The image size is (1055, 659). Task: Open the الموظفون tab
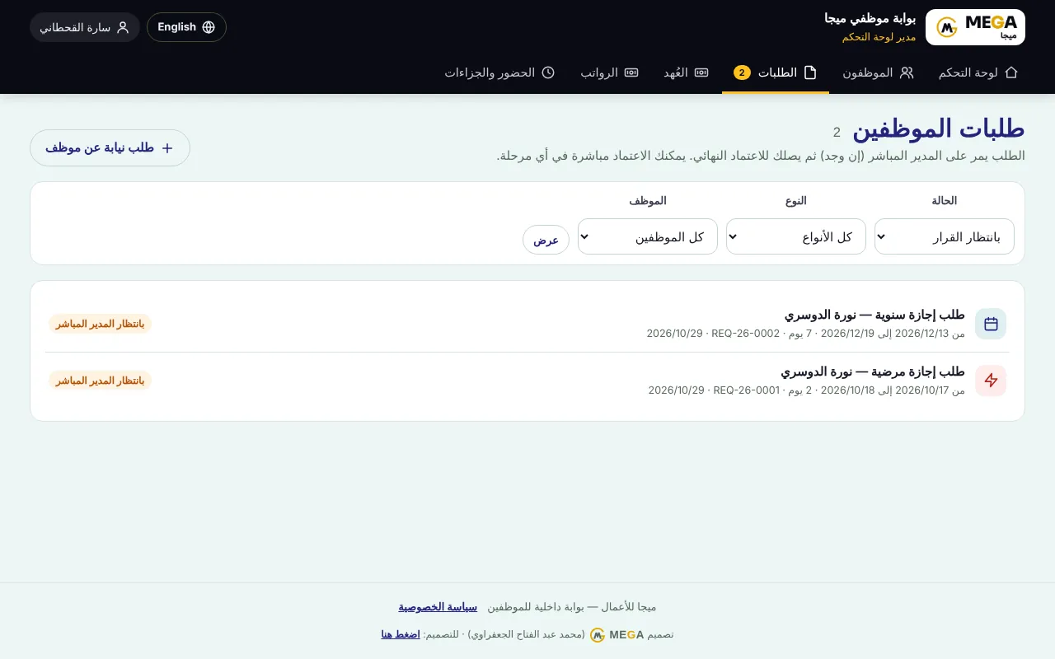(879, 72)
